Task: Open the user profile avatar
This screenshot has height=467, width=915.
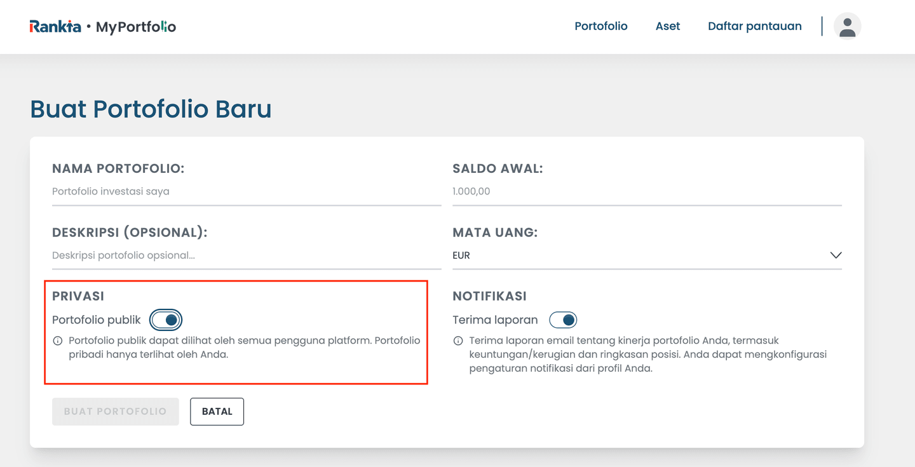Action: (847, 26)
